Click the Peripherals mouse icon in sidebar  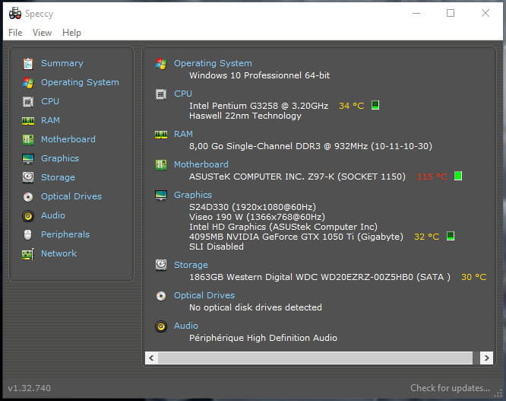pyautogui.click(x=28, y=234)
